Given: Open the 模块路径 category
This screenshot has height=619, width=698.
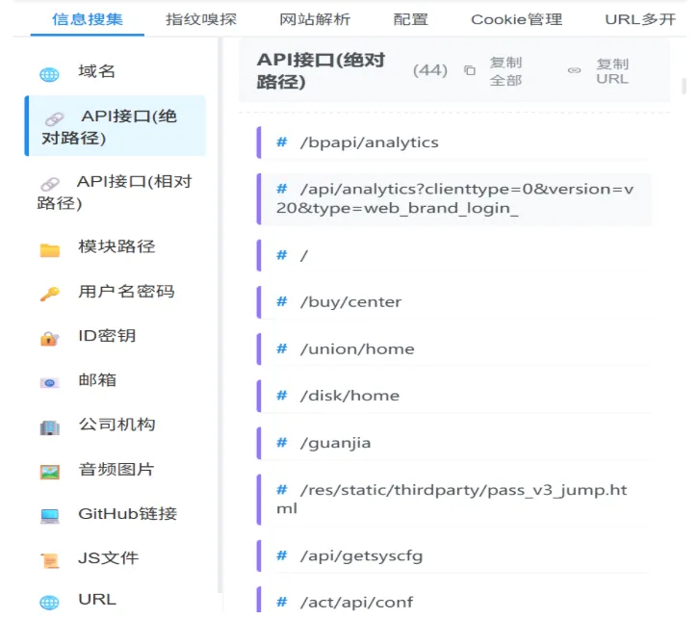Looking at the screenshot, I should click(116, 246).
